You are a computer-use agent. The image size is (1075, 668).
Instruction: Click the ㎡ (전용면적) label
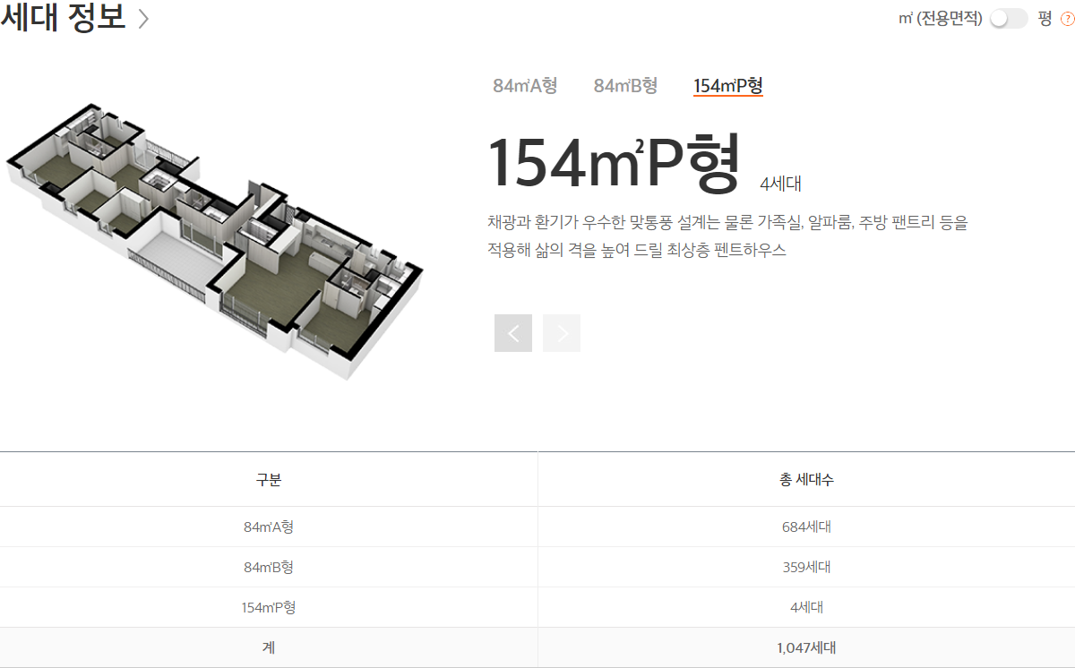point(940,19)
